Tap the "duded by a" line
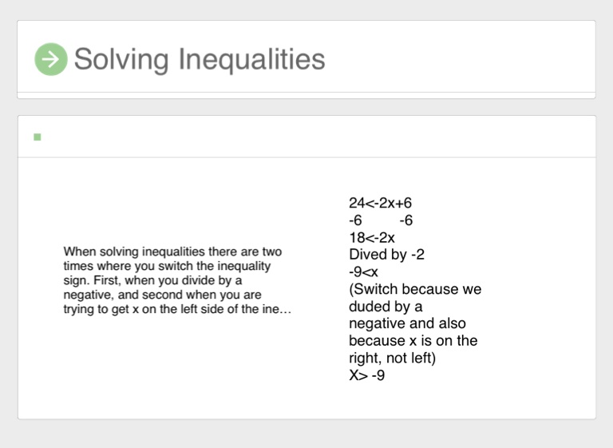This screenshot has width=613, height=448. click(386, 307)
